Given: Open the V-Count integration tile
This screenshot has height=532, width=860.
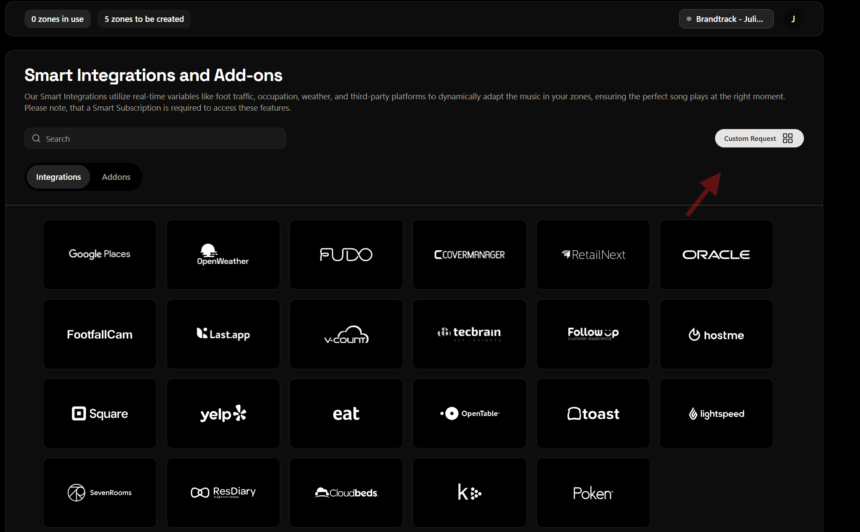Looking at the screenshot, I should coord(346,334).
